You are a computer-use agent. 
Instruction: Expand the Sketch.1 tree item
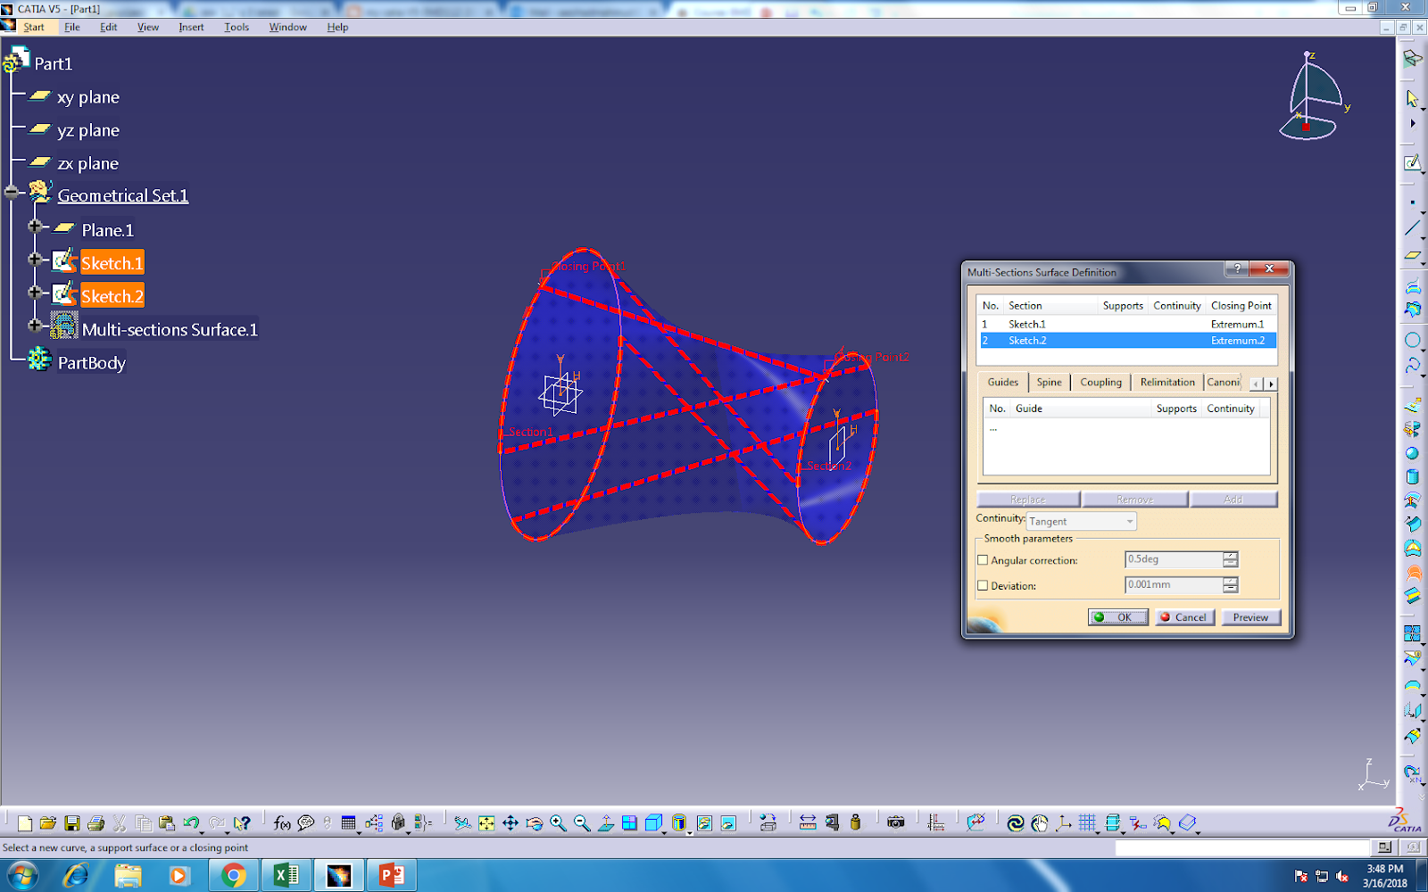coord(34,260)
